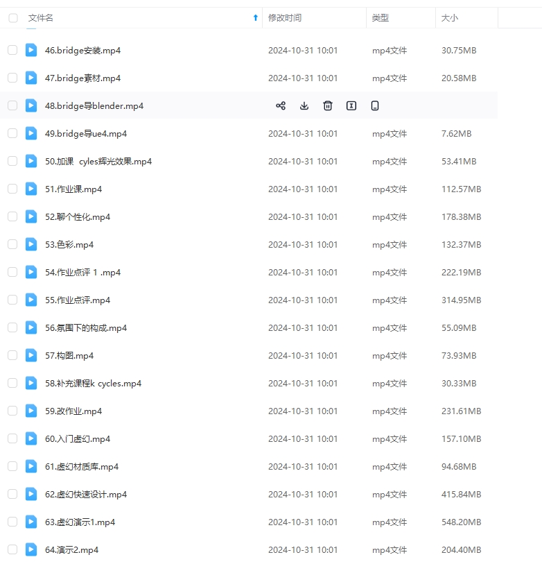Sort by 修改时间 column header
Screen dimensions: 542x564
(285, 18)
